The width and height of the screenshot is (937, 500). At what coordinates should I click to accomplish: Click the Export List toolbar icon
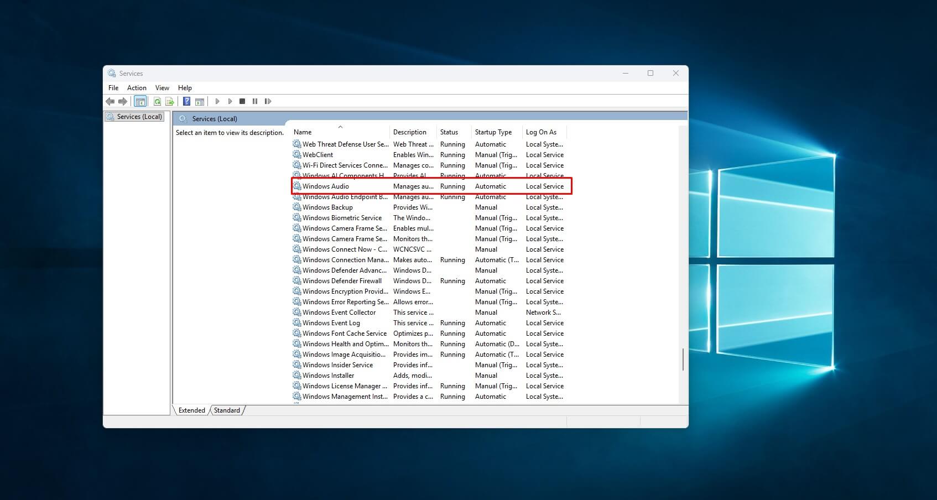click(x=170, y=101)
